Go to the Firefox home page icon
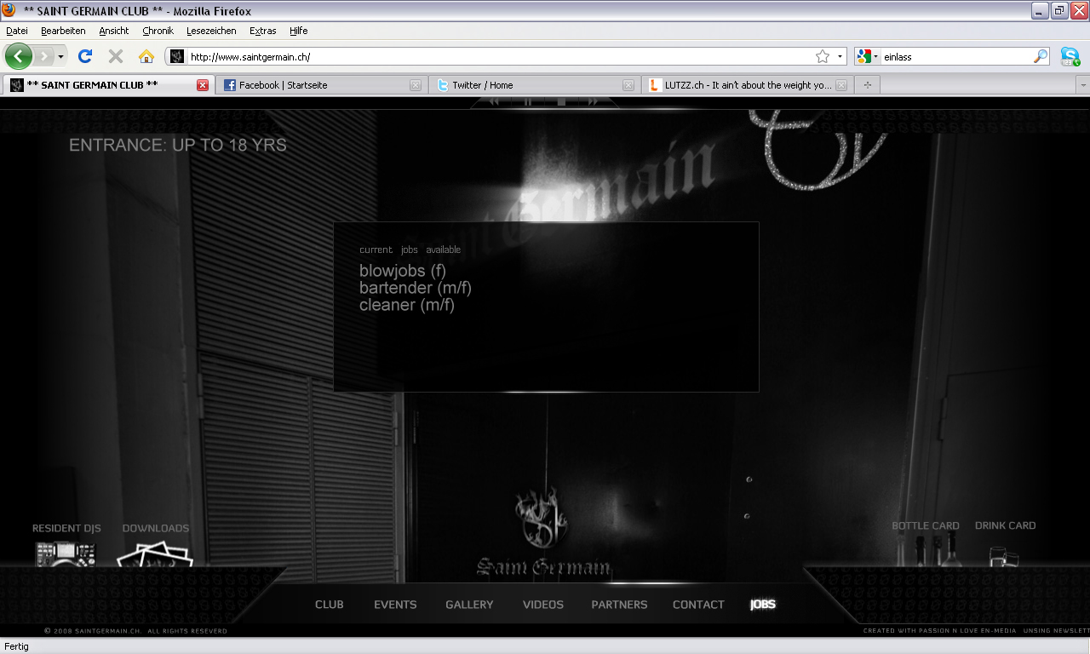The image size is (1090, 654). 146,56
